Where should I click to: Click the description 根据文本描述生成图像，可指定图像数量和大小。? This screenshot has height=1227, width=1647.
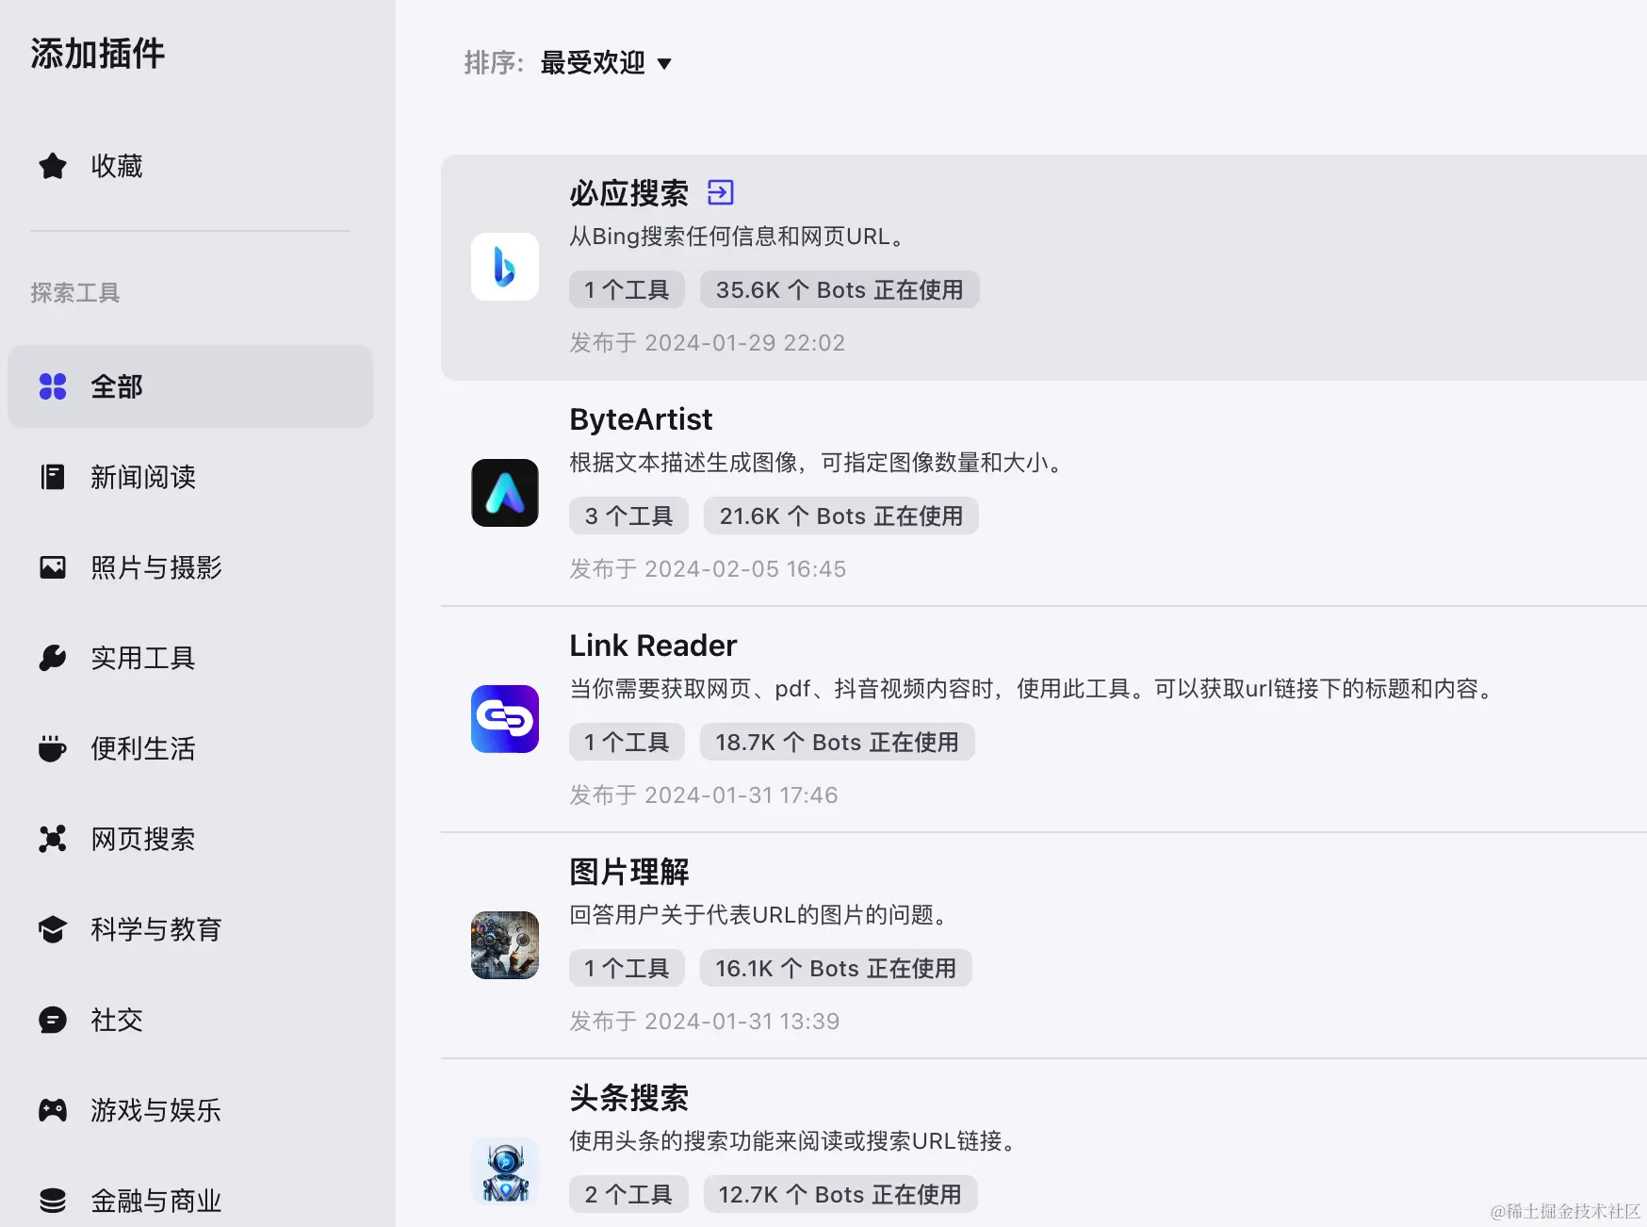pos(816,463)
